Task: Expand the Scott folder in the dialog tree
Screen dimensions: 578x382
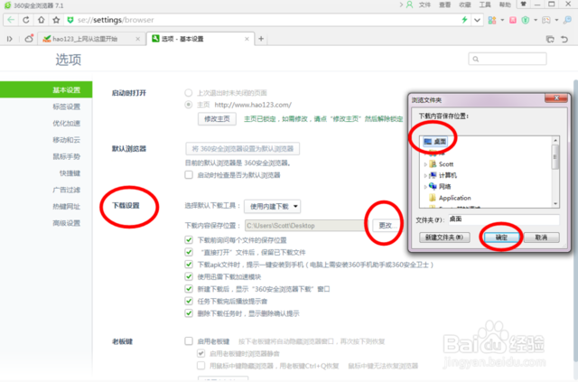Action: (x=425, y=164)
